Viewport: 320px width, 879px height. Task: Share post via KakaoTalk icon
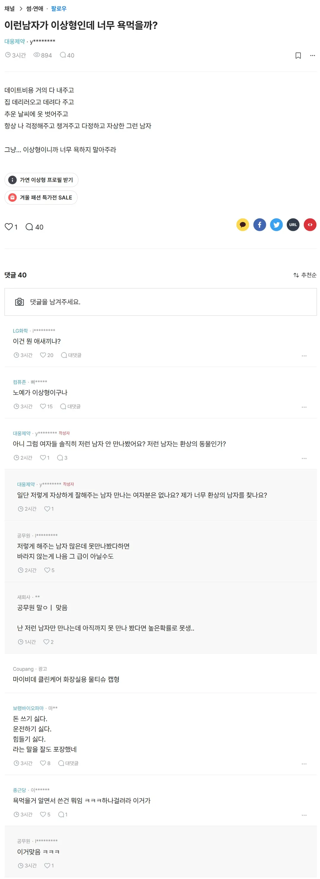coord(242,225)
